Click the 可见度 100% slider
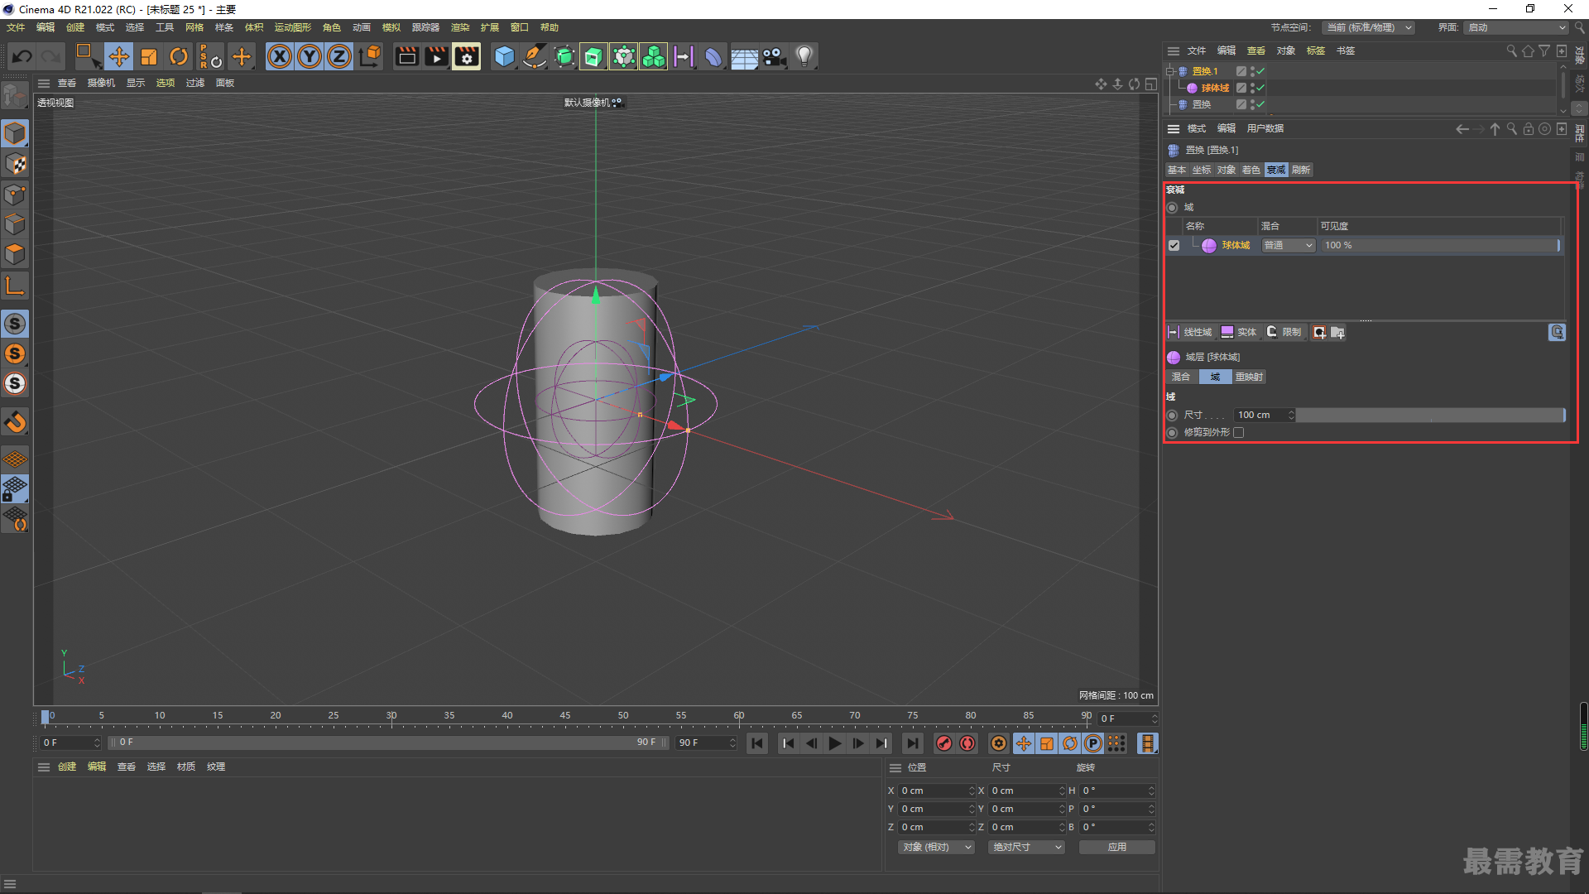The height and width of the screenshot is (894, 1589). 1441,246
